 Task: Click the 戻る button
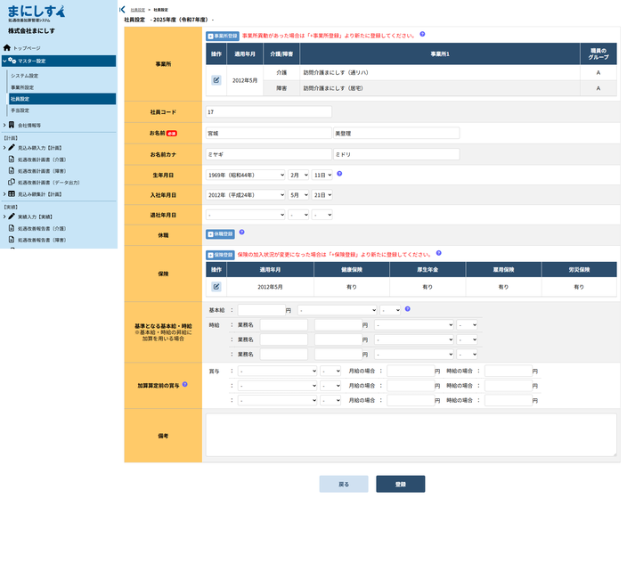[344, 484]
